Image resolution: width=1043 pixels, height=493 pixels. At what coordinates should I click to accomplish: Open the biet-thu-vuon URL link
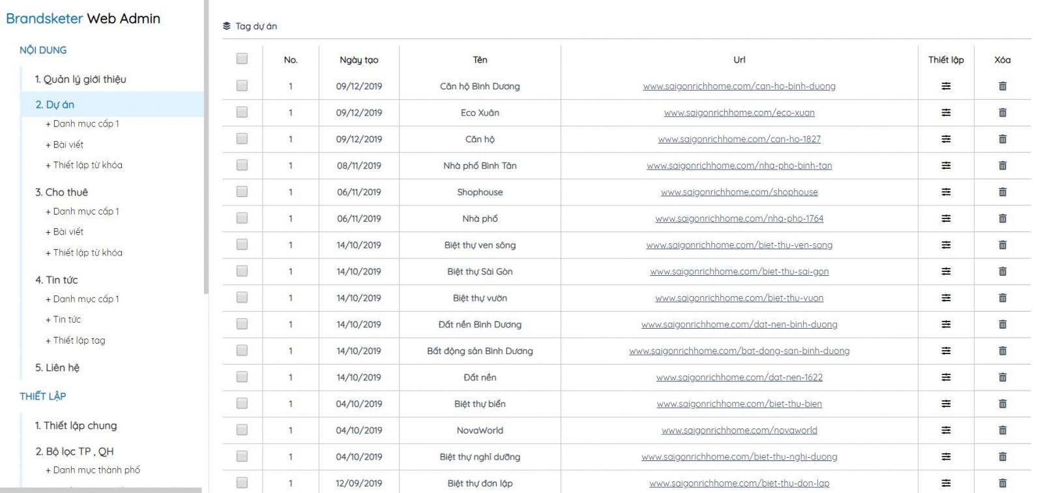pos(739,298)
